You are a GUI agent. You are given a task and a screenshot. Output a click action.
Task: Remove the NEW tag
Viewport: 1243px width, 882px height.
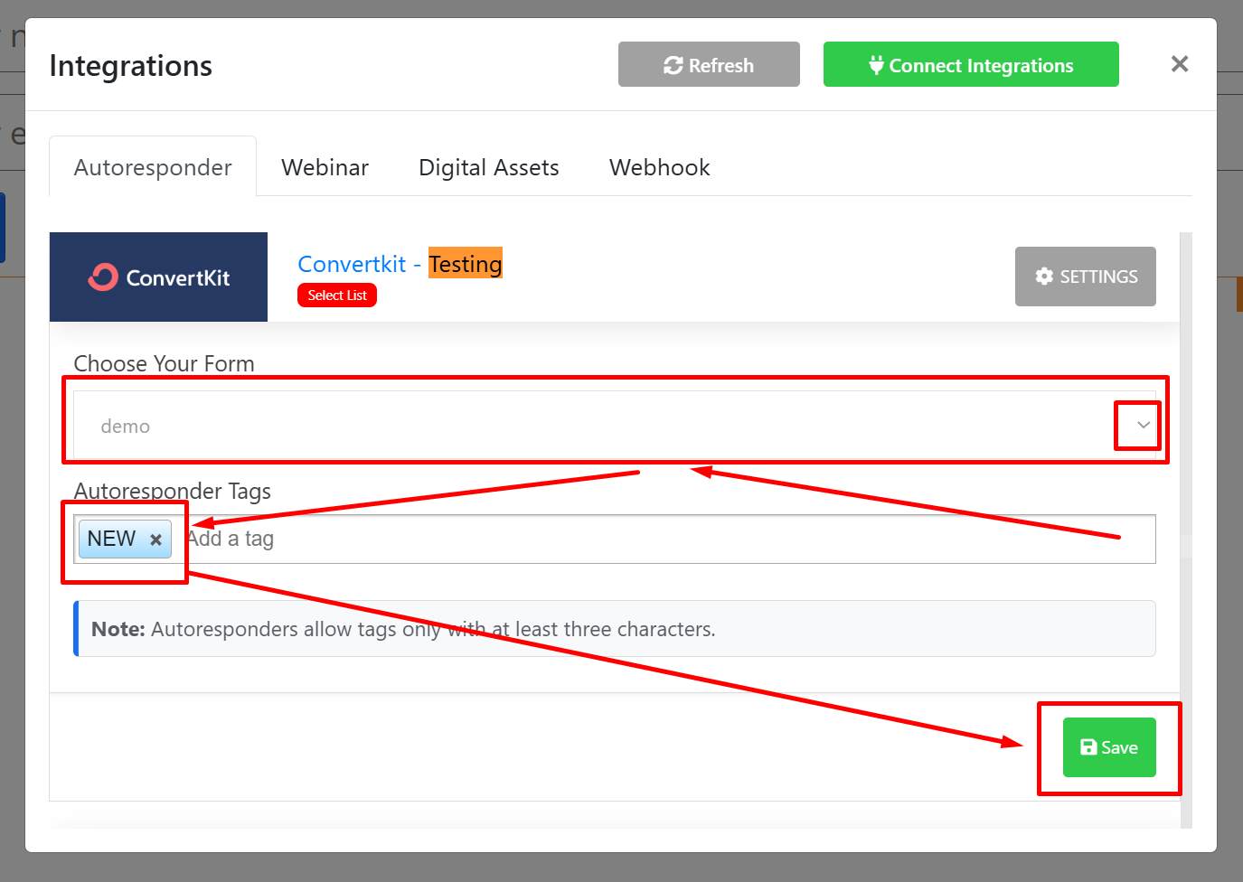[155, 540]
